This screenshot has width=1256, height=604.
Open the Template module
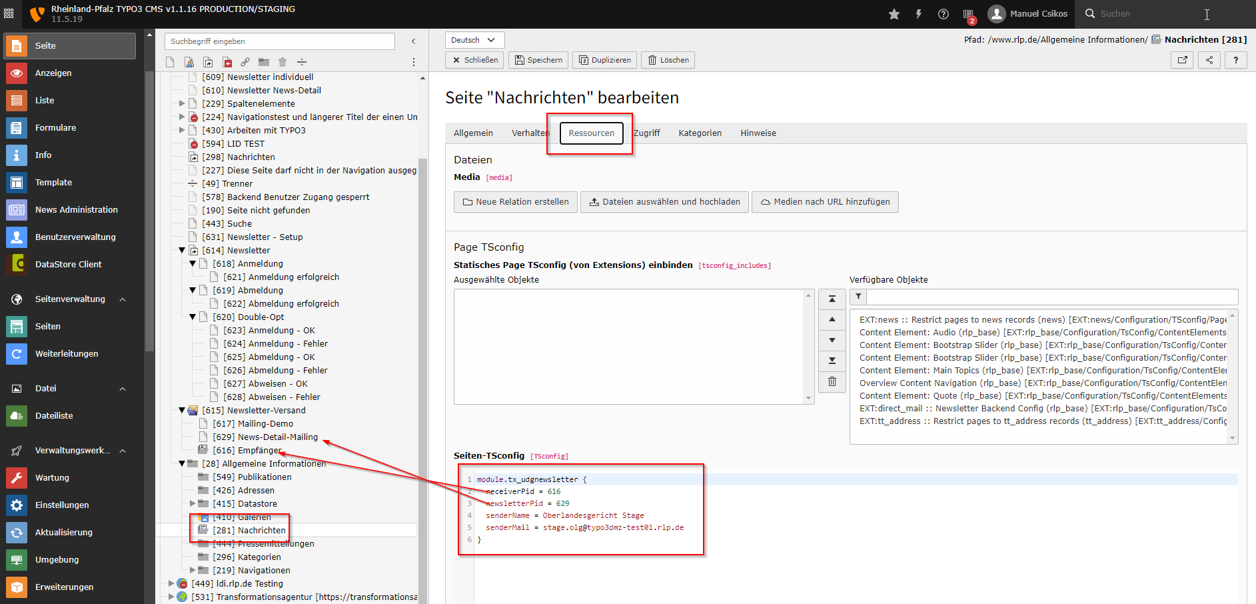[70, 183]
